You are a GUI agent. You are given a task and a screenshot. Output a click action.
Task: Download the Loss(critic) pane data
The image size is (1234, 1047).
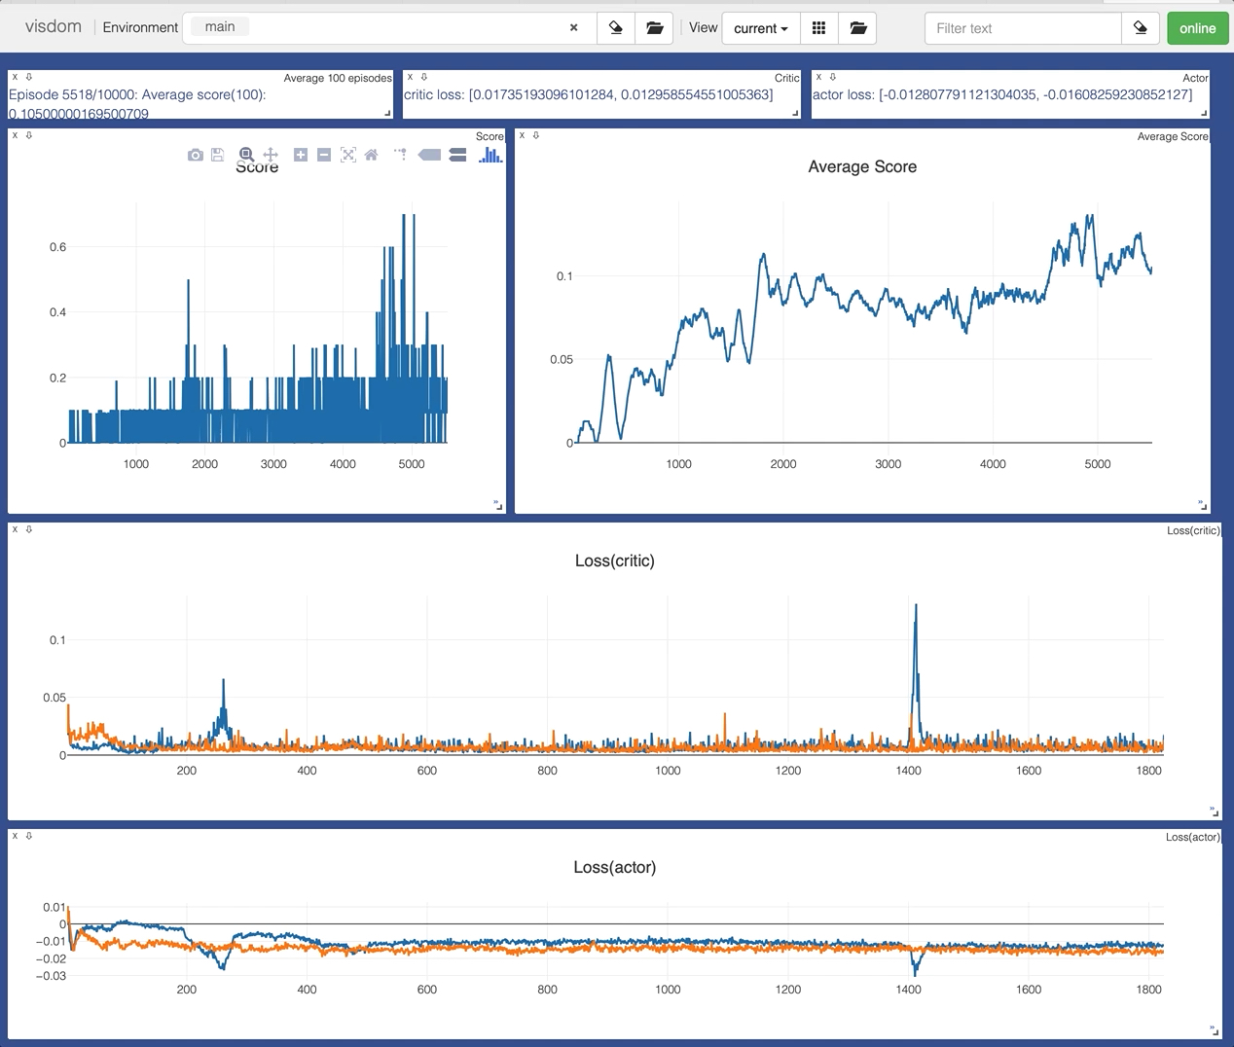point(28,529)
